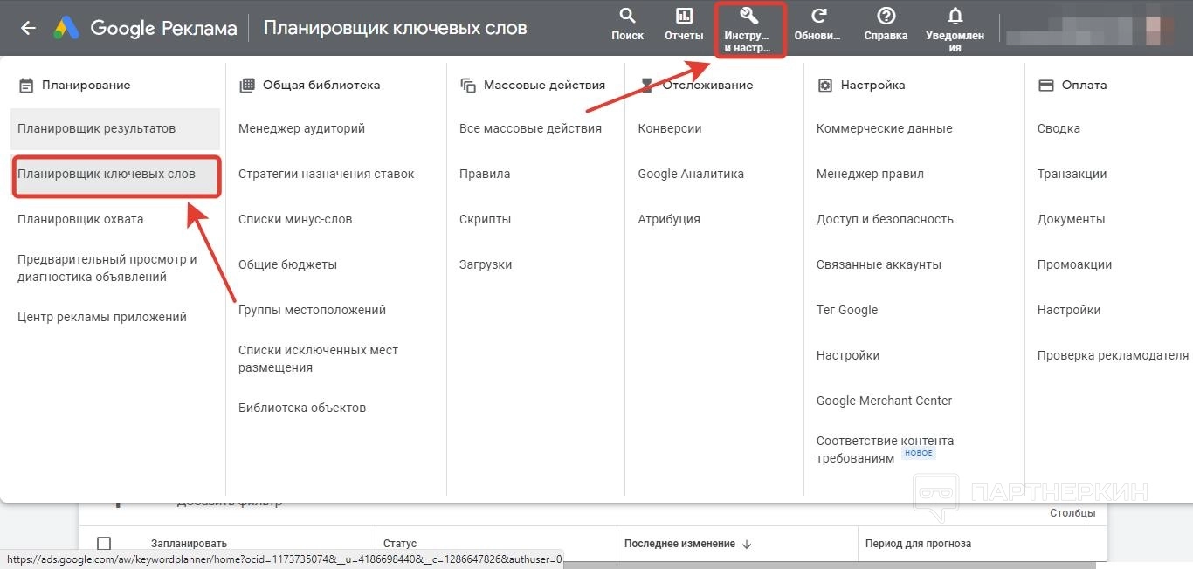Open Транзакции
Screen dimensions: 1193x569
tap(1072, 174)
